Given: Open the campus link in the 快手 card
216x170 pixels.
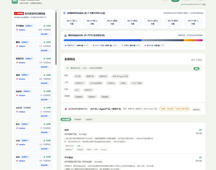Looking at the screenshot, I should [x=22, y=128].
